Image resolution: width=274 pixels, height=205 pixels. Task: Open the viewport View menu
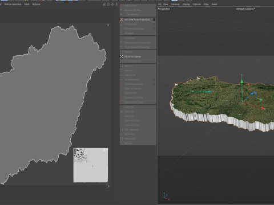coord(166,4)
